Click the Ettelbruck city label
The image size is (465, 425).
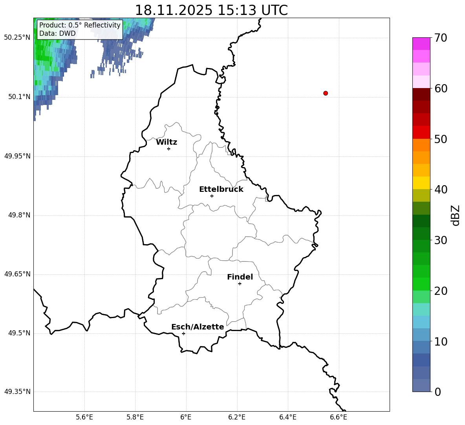pos(221,190)
